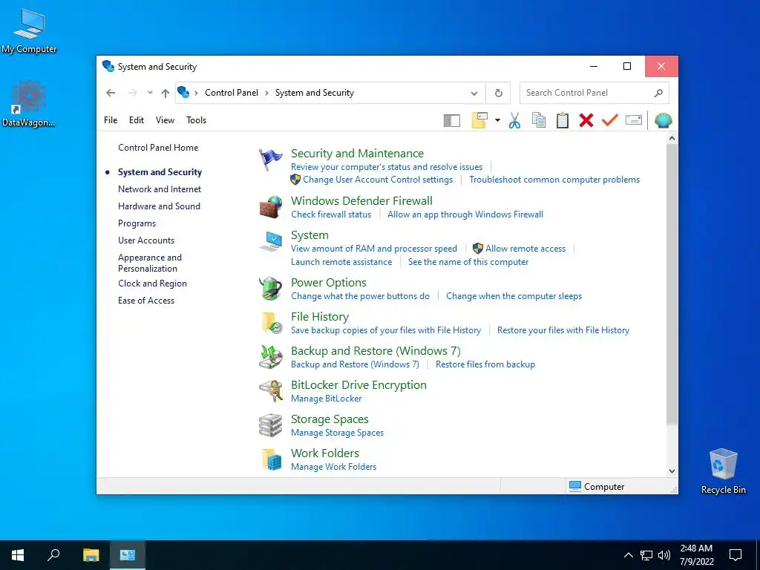Click the volume speaker tray icon
Screen dimensions: 760x570
click(664, 555)
